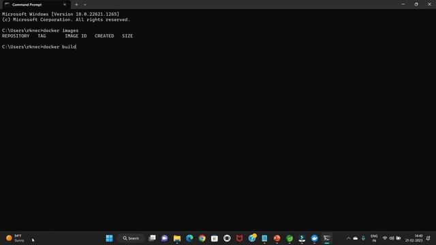Click the CREATED column header
The height and width of the screenshot is (245, 436).
(104, 36)
